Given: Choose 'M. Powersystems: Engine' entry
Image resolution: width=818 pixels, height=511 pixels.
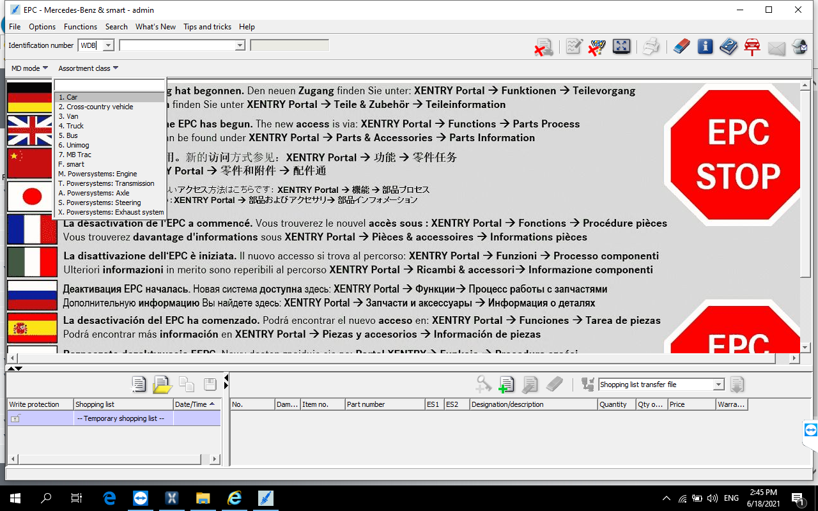Looking at the screenshot, I should [109, 174].
